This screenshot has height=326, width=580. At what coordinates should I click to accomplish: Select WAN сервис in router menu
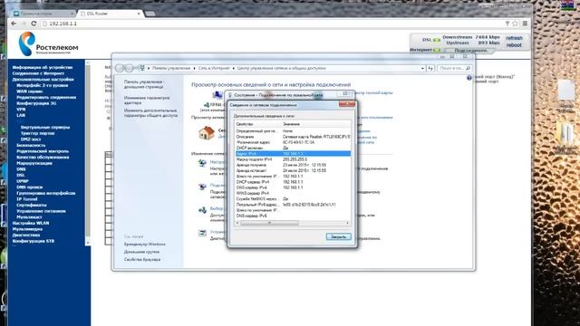(30, 91)
